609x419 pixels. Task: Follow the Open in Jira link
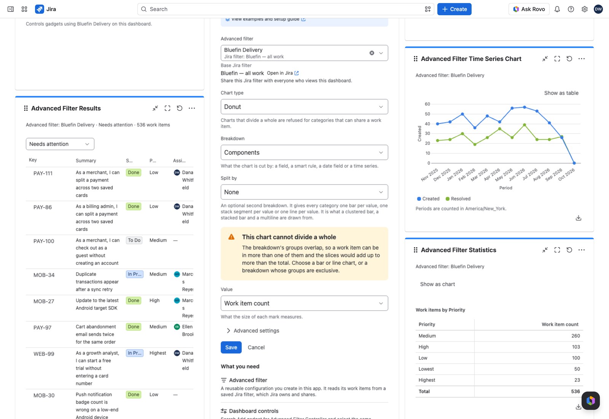tap(283, 73)
